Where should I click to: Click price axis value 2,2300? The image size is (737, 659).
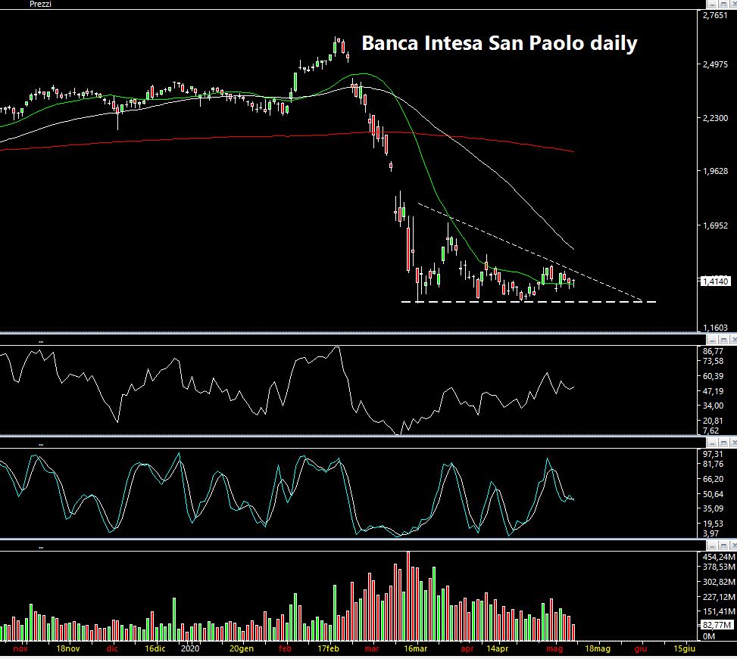pyautogui.click(x=715, y=118)
